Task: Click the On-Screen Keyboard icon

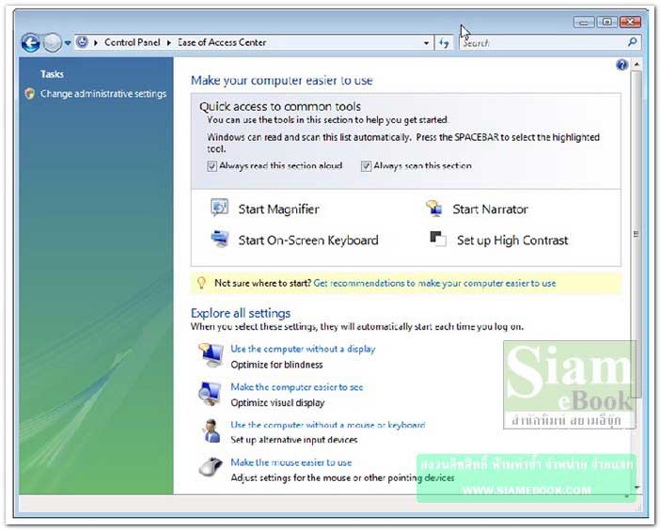Action: click(x=219, y=239)
